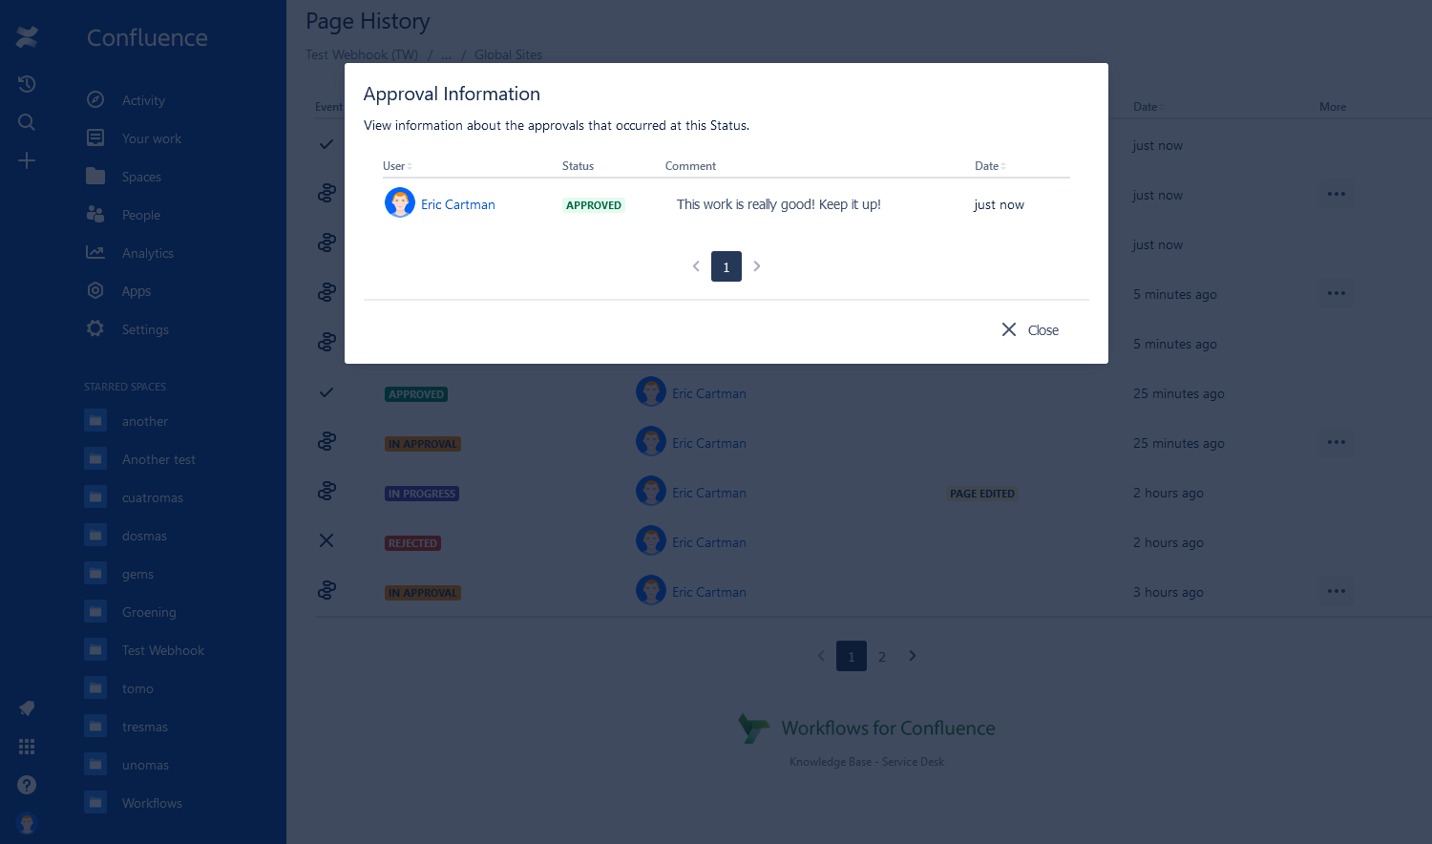Viewport: 1432px width, 844px height.
Task: Open the Test Webhook starred space
Action: pos(162,650)
